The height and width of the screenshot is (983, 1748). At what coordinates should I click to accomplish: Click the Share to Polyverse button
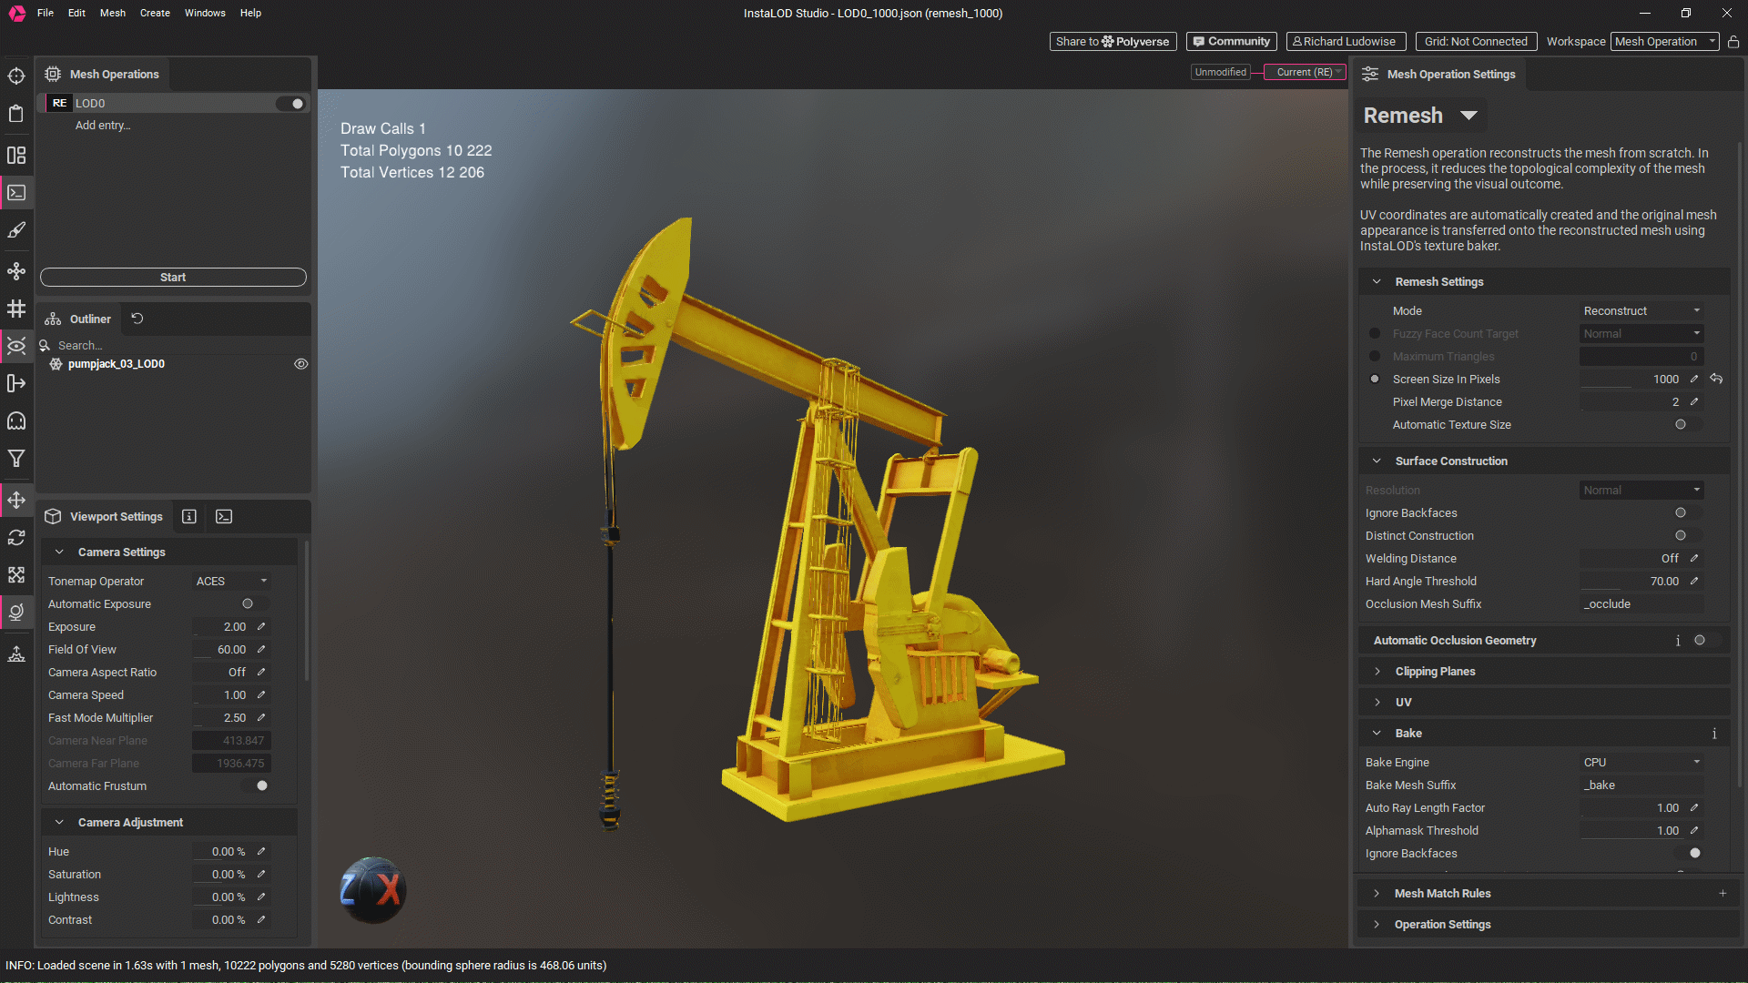coord(1113,42)
